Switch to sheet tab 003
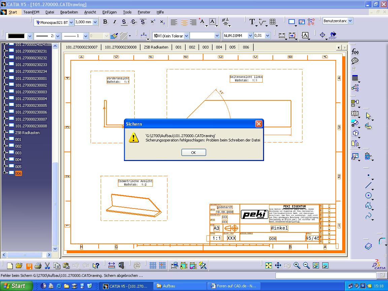388x291 pixels. click(205, 47)
